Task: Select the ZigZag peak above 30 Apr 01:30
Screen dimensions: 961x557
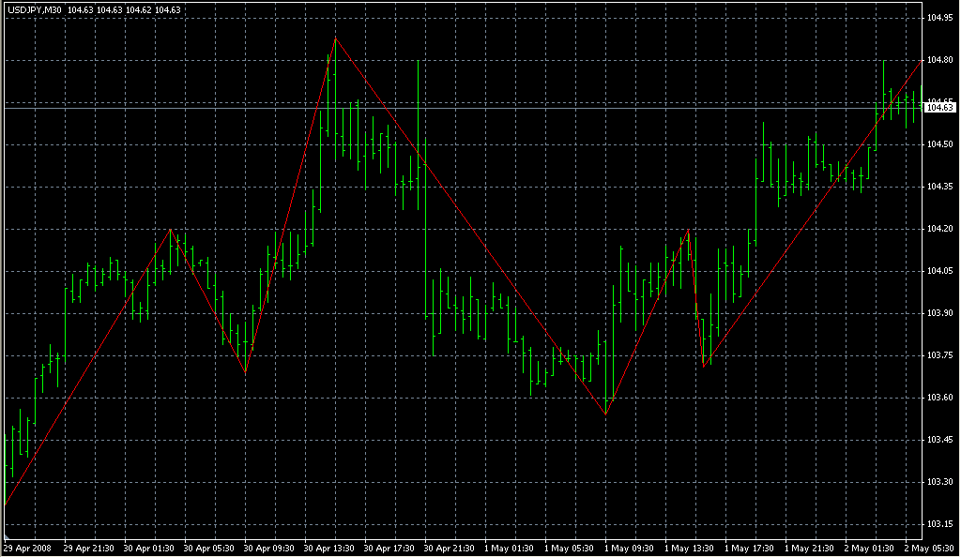Action: (170, 229)
